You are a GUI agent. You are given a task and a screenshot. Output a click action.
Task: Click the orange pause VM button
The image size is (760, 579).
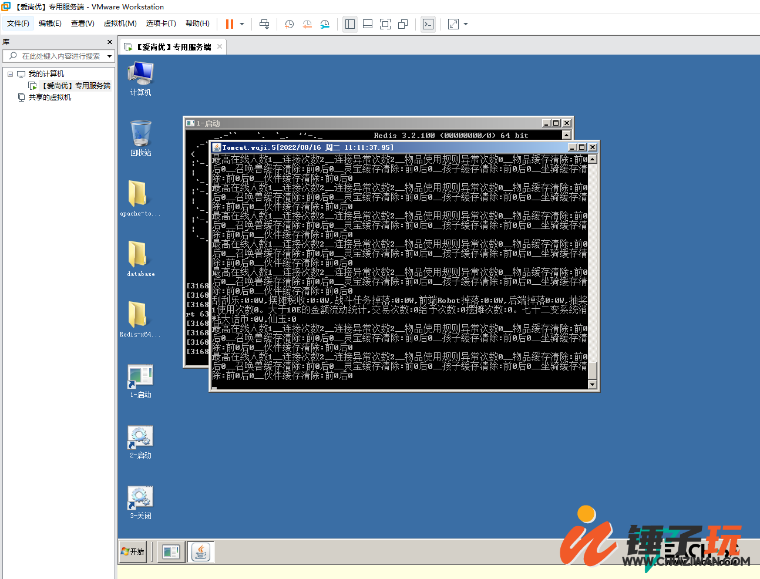230,24
